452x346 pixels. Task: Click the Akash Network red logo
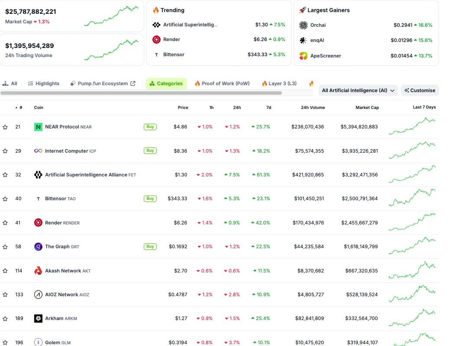[x=38, y=271]
